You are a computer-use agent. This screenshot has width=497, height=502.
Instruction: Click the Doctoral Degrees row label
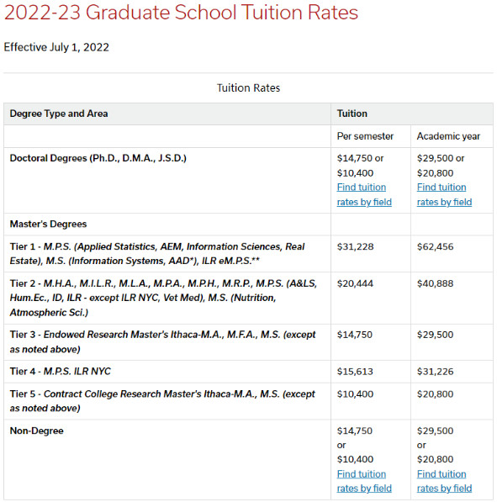tap(98, 158)
